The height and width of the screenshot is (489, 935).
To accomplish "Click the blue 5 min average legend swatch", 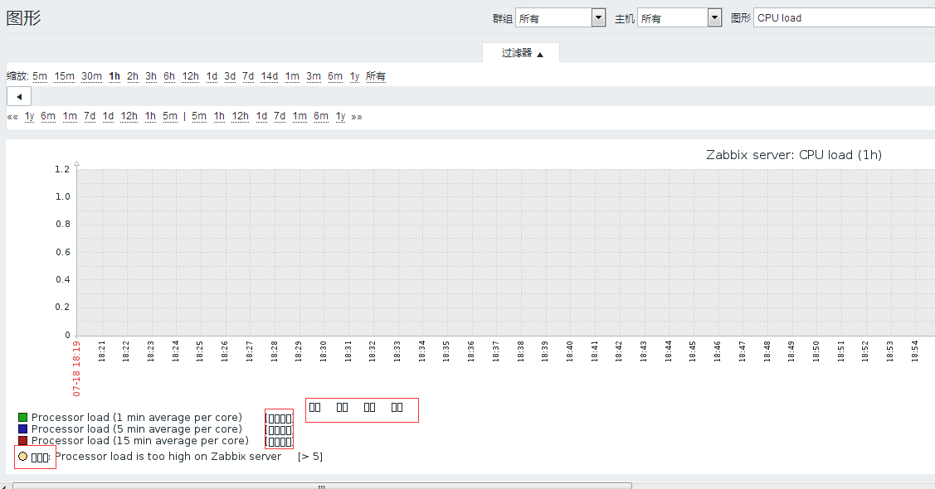I will pos(23,429).
